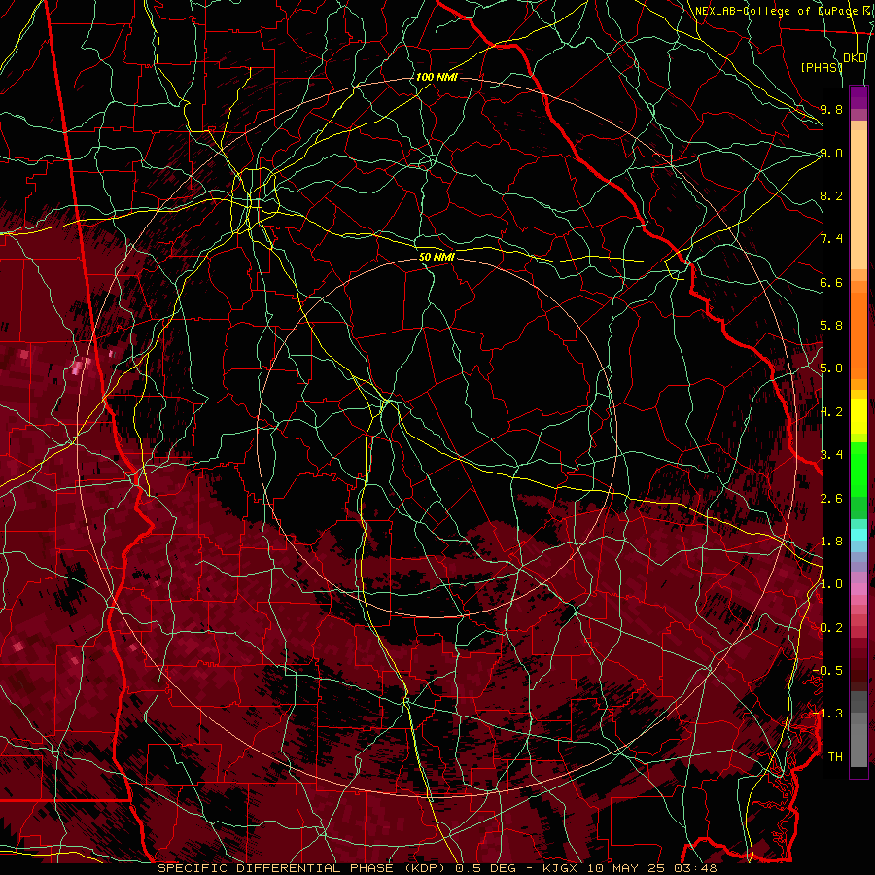
Task: Select the 9.0 value on the scale
Action: [x=831, y=153]
